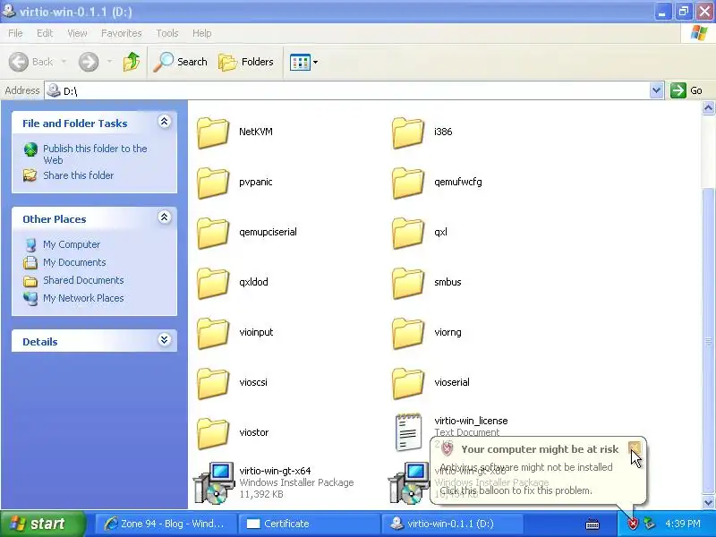Toggle the Folders pane button

click(246, 62)
